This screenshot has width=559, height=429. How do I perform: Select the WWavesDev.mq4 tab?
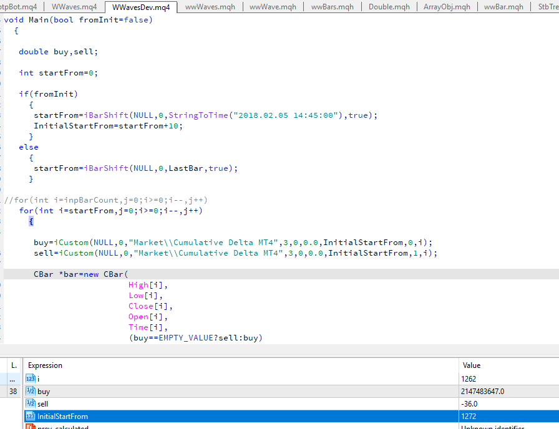(x=141, y=7)
